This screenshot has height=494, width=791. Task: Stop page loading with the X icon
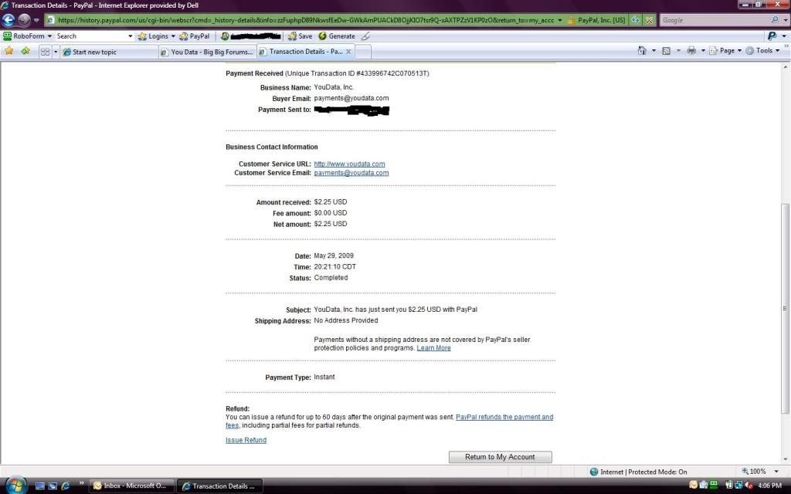649,20
